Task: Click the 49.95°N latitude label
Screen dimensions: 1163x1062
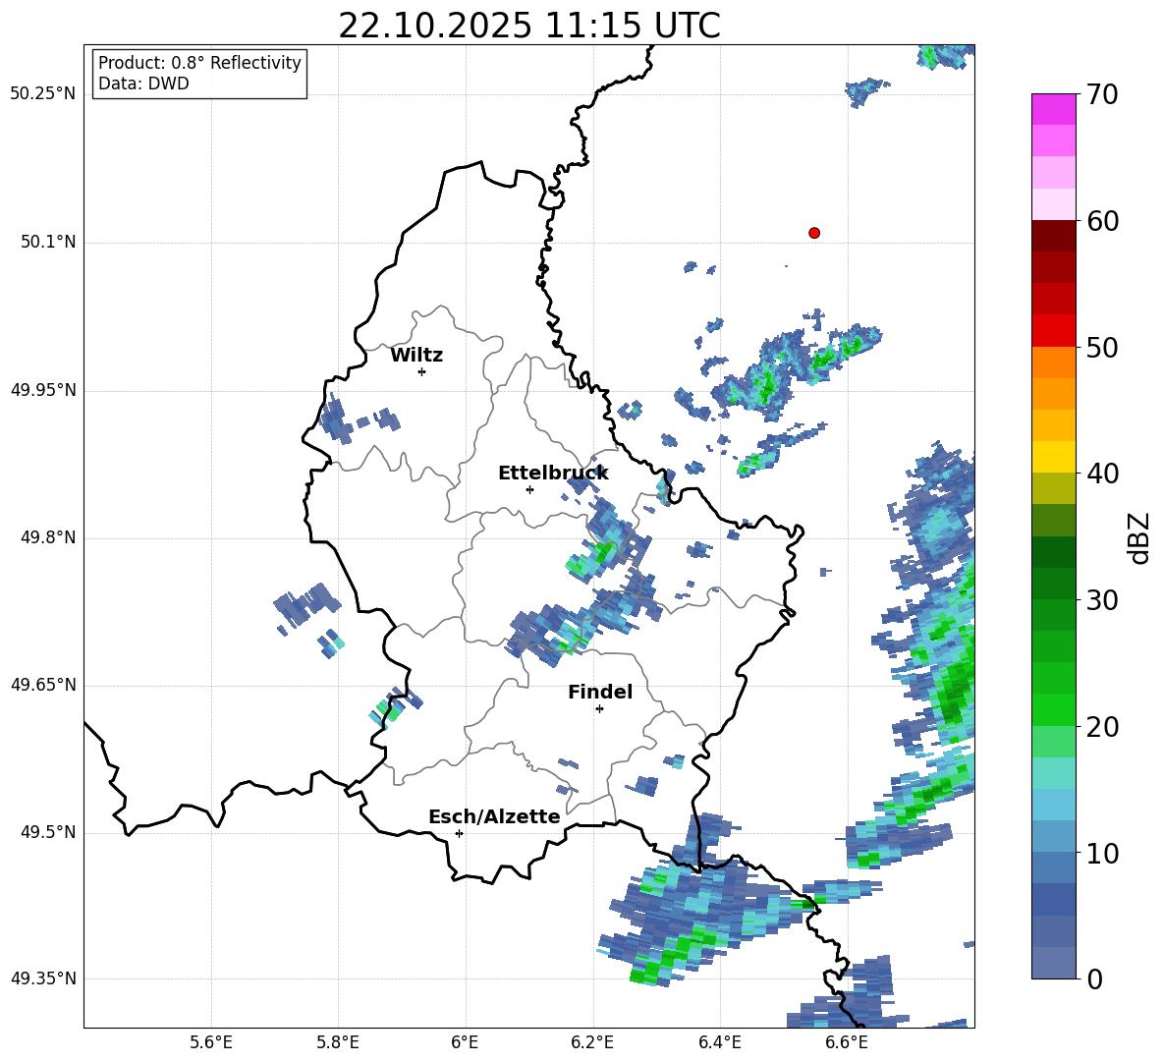Action: click(43, 390)
